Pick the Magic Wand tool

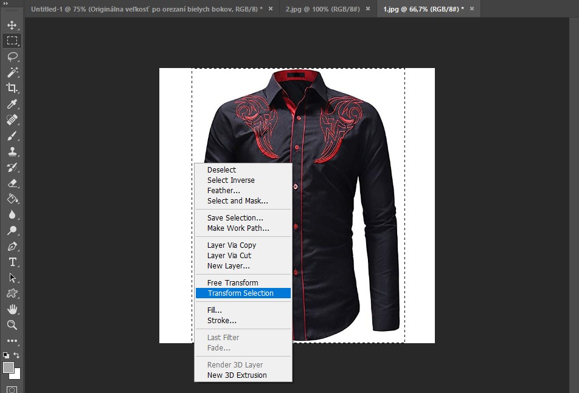click(12, 72)
